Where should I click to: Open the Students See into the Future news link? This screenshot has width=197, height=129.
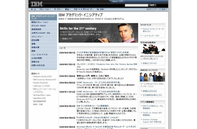(107, 65)
